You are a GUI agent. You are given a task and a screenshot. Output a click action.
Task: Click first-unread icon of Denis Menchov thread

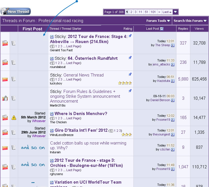[52, 114]
